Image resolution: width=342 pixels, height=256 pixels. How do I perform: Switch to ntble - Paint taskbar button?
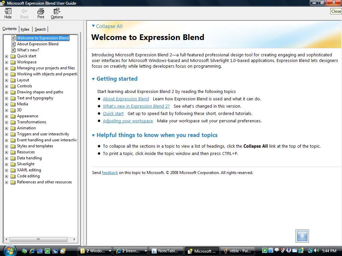[238, 251]
